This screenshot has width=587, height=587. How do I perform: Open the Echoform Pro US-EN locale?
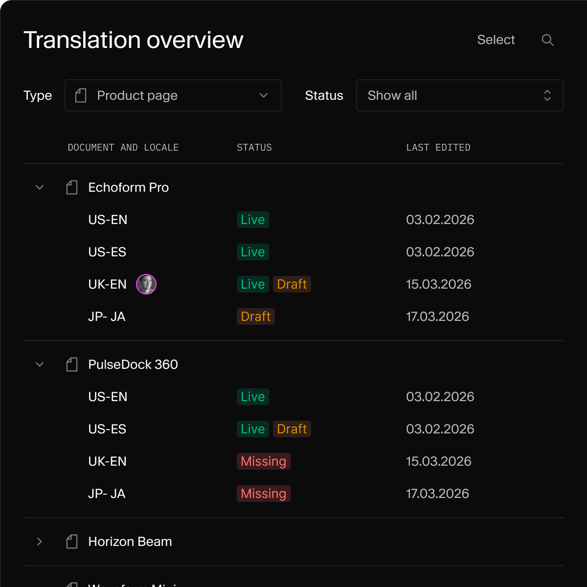pyautogui.click(x=108, y=220)
